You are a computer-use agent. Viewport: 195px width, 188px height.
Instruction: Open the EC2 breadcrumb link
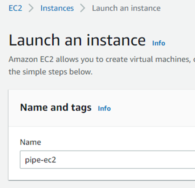tap(16, 8)
